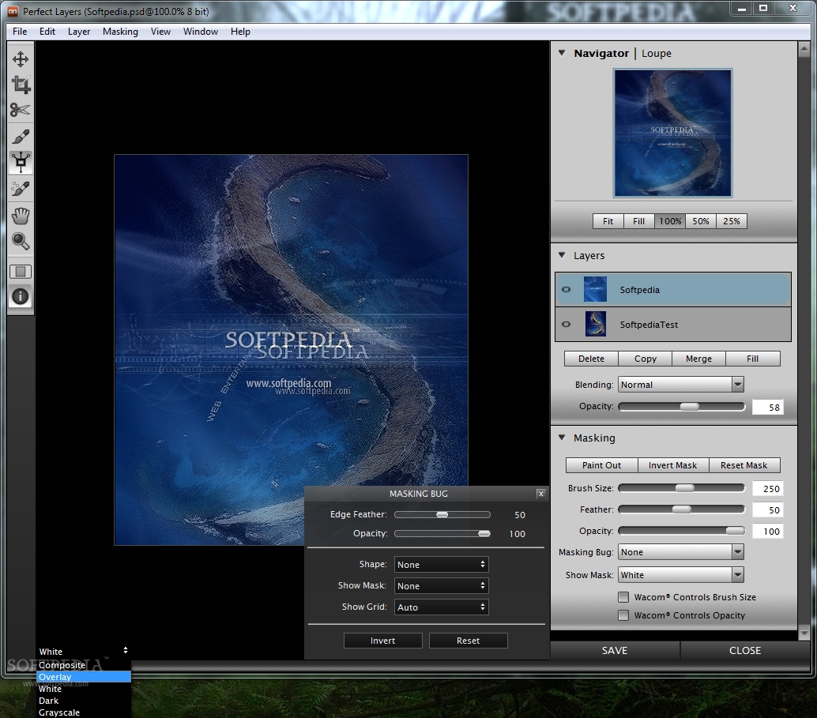Open the Help menu
This screenshot has width=817, height=718.
(240, 32)
